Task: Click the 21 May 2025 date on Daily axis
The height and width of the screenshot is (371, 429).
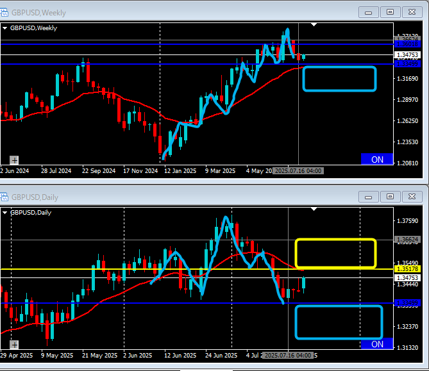Action: click(99, 356)
